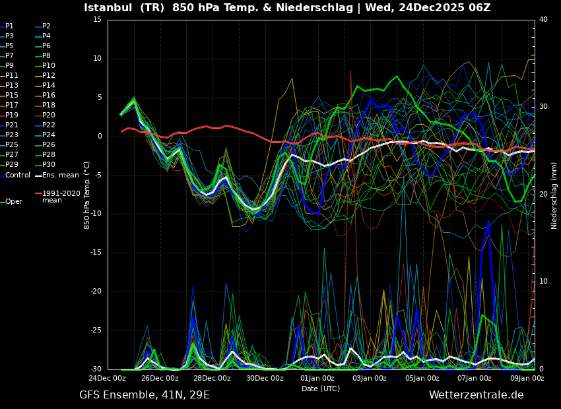Viewport: 561px width, 409px height.
Task: Click the -15 temperature axis tick
Action: pos(96,253)
